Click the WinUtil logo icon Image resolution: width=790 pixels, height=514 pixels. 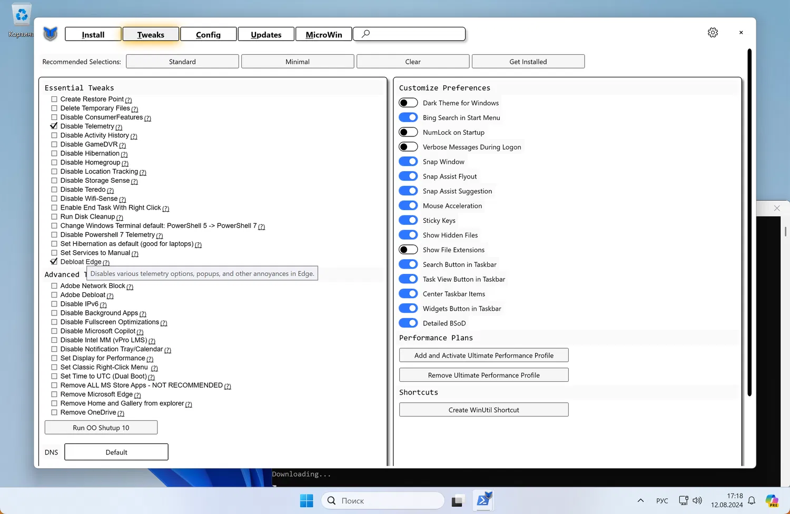click(x=50, y=34)
